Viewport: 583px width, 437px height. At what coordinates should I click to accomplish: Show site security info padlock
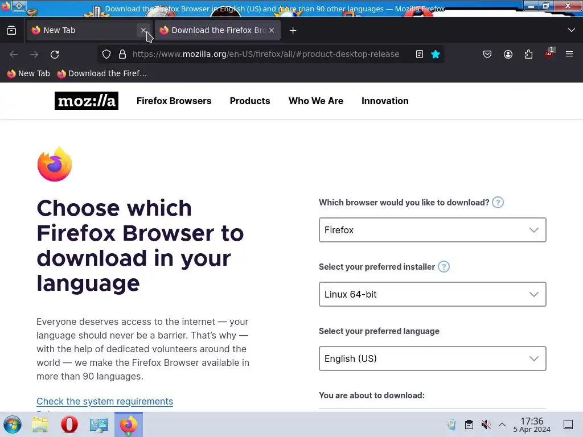[122, 54]
